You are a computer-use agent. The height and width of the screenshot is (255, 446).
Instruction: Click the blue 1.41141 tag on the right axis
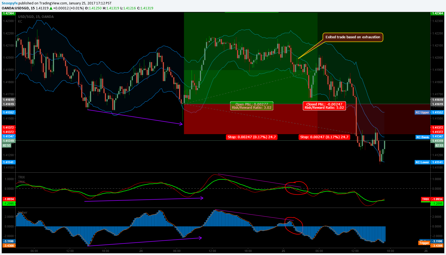click(437, 162)
